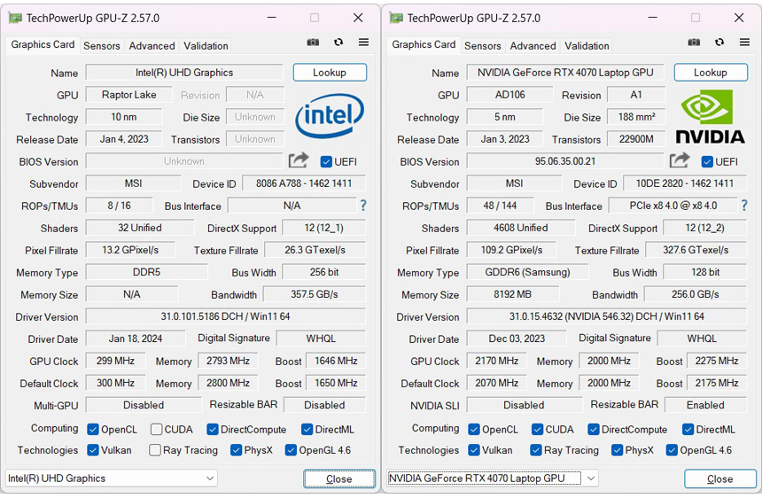
Task: Enable CUDA checkbox in Intel UHD window
Action: [x=156, y=429]
